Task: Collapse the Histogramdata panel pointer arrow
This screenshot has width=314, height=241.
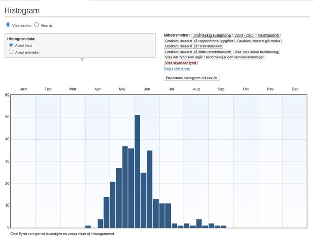Action: pos(81,59)
